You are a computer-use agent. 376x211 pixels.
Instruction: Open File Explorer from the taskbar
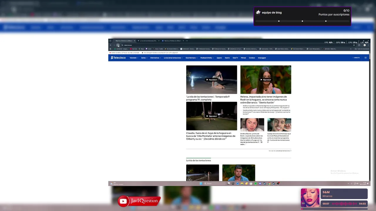pyautogui.click(x=242, y=183)
